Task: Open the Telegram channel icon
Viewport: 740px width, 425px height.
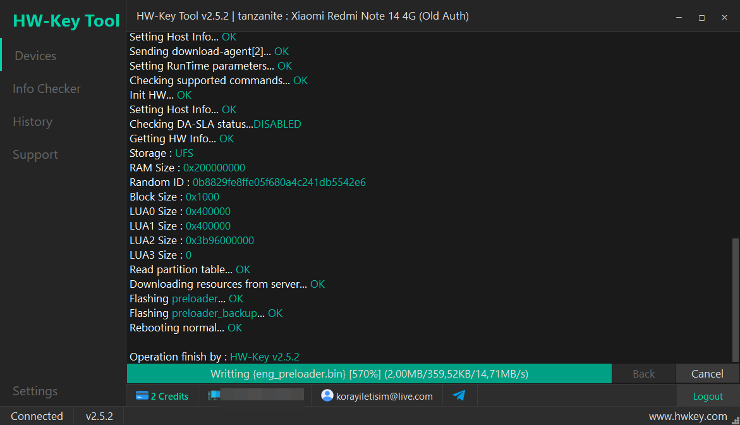Action: coord(459,395)
